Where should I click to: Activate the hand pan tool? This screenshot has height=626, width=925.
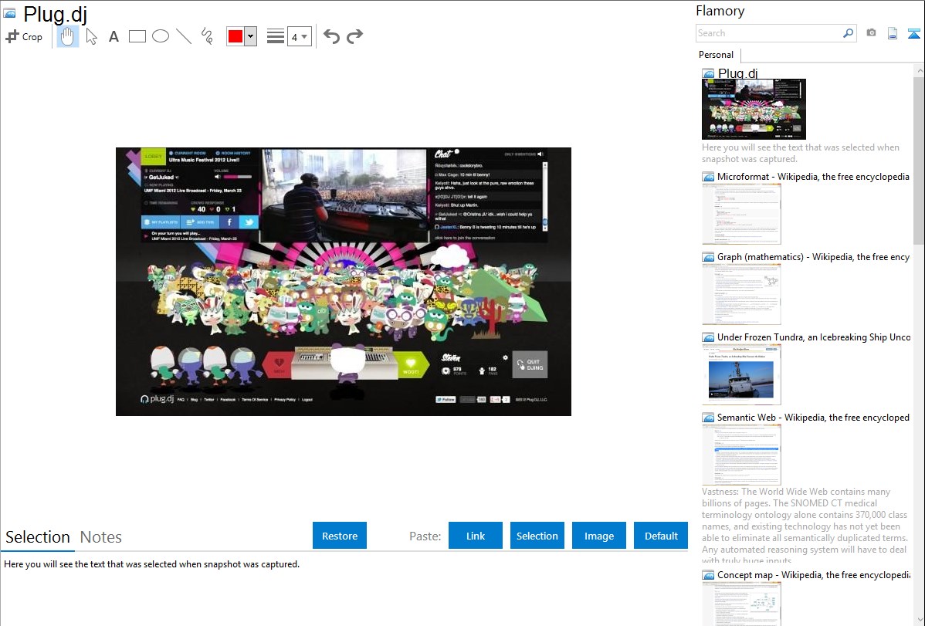(x=68, y=36)
